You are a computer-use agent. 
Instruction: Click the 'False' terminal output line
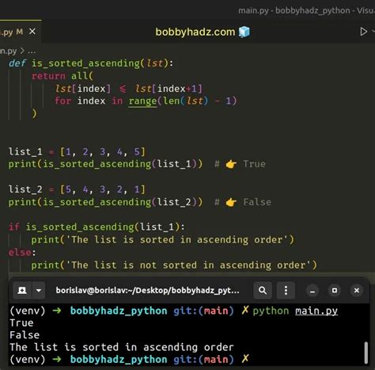(25, 335)
